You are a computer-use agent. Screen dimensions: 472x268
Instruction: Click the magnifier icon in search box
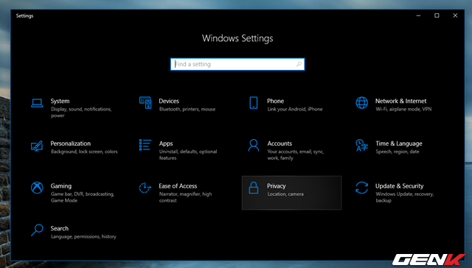point(299,64)
